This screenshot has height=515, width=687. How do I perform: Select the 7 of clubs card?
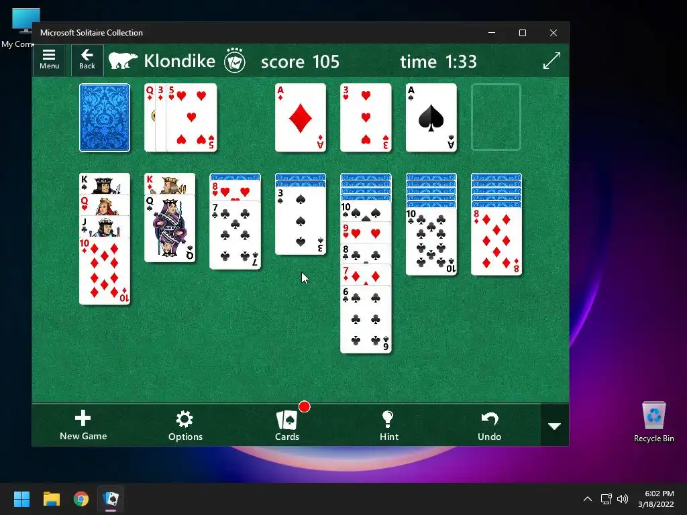click(235, 235)
